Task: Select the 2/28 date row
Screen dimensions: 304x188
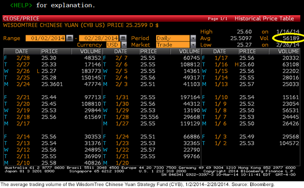Action: tap(23, 58)
